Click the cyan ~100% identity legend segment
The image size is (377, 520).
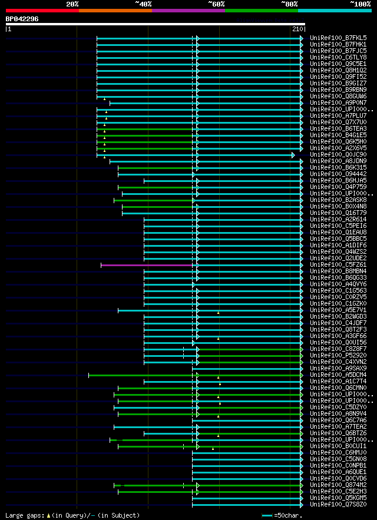(x=335, y=11)
